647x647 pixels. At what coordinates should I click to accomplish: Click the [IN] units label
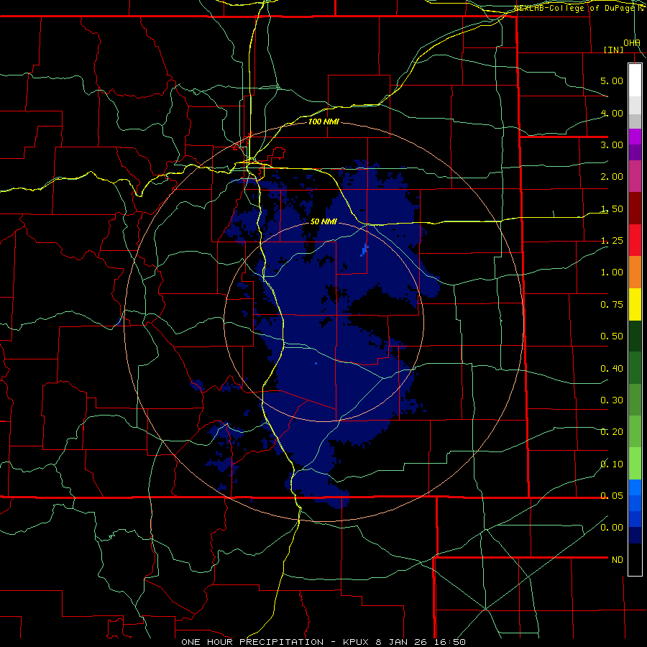[x=614, y=50]
